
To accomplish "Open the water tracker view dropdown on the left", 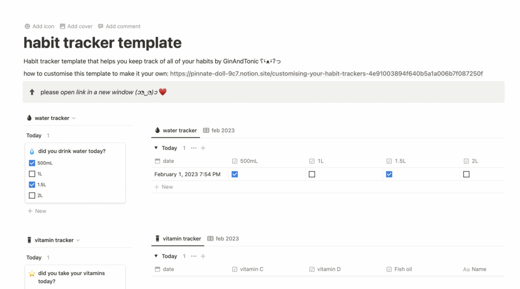I will click(x=74, y=118).
